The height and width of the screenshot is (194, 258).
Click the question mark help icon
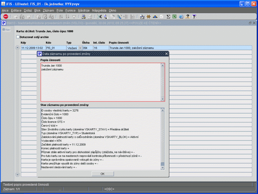(x=194, y=16)
